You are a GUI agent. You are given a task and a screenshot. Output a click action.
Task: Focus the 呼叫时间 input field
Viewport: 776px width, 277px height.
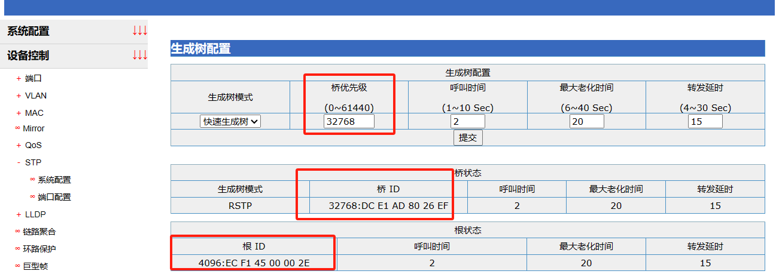tap(467, 121)
